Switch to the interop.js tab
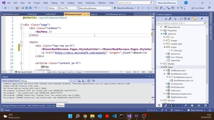 [x=32, y=14]
